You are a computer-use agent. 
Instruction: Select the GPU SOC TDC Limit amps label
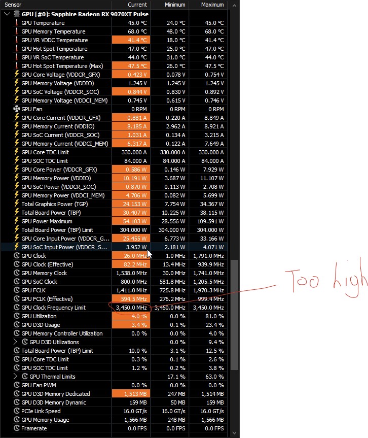(x=45, y=161)
